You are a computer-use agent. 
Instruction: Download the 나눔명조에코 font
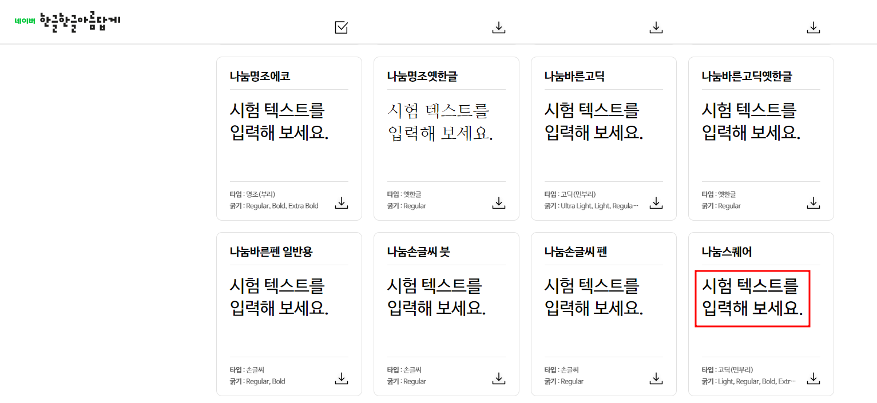click(x=341, y=202)
